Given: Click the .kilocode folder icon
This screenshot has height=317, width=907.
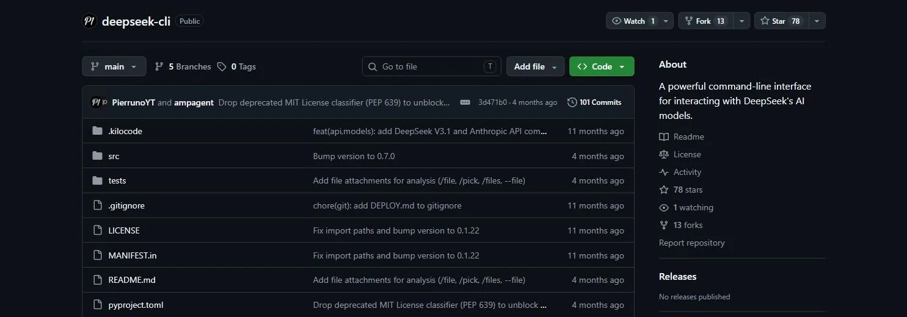Looking at the screenshot, I should coord(97,131).
